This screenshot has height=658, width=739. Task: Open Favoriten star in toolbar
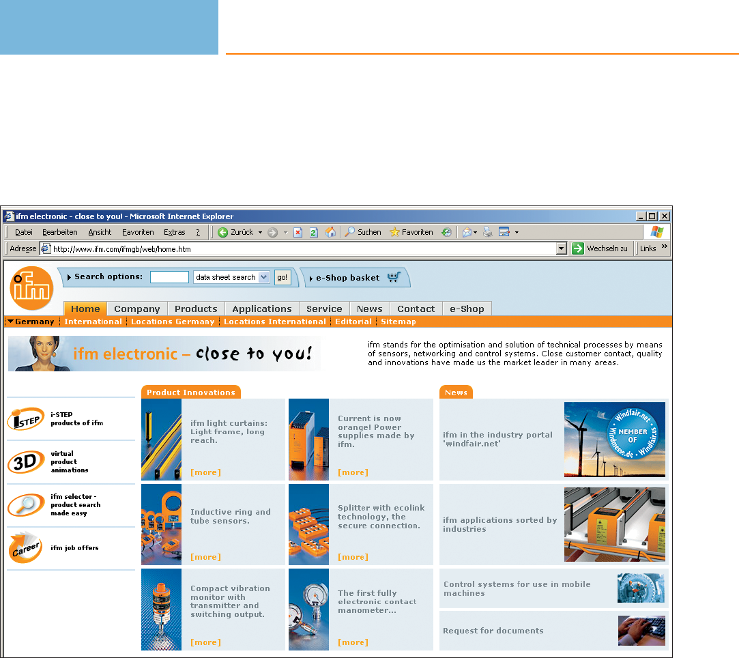[x=411, y=232]
